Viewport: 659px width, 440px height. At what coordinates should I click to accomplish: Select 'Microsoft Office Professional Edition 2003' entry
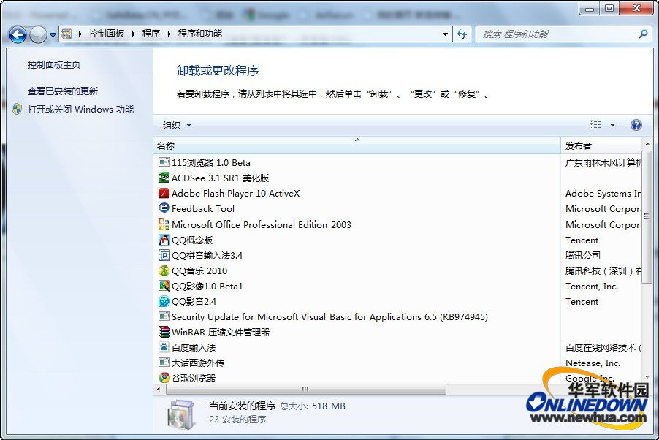[262, 224]
